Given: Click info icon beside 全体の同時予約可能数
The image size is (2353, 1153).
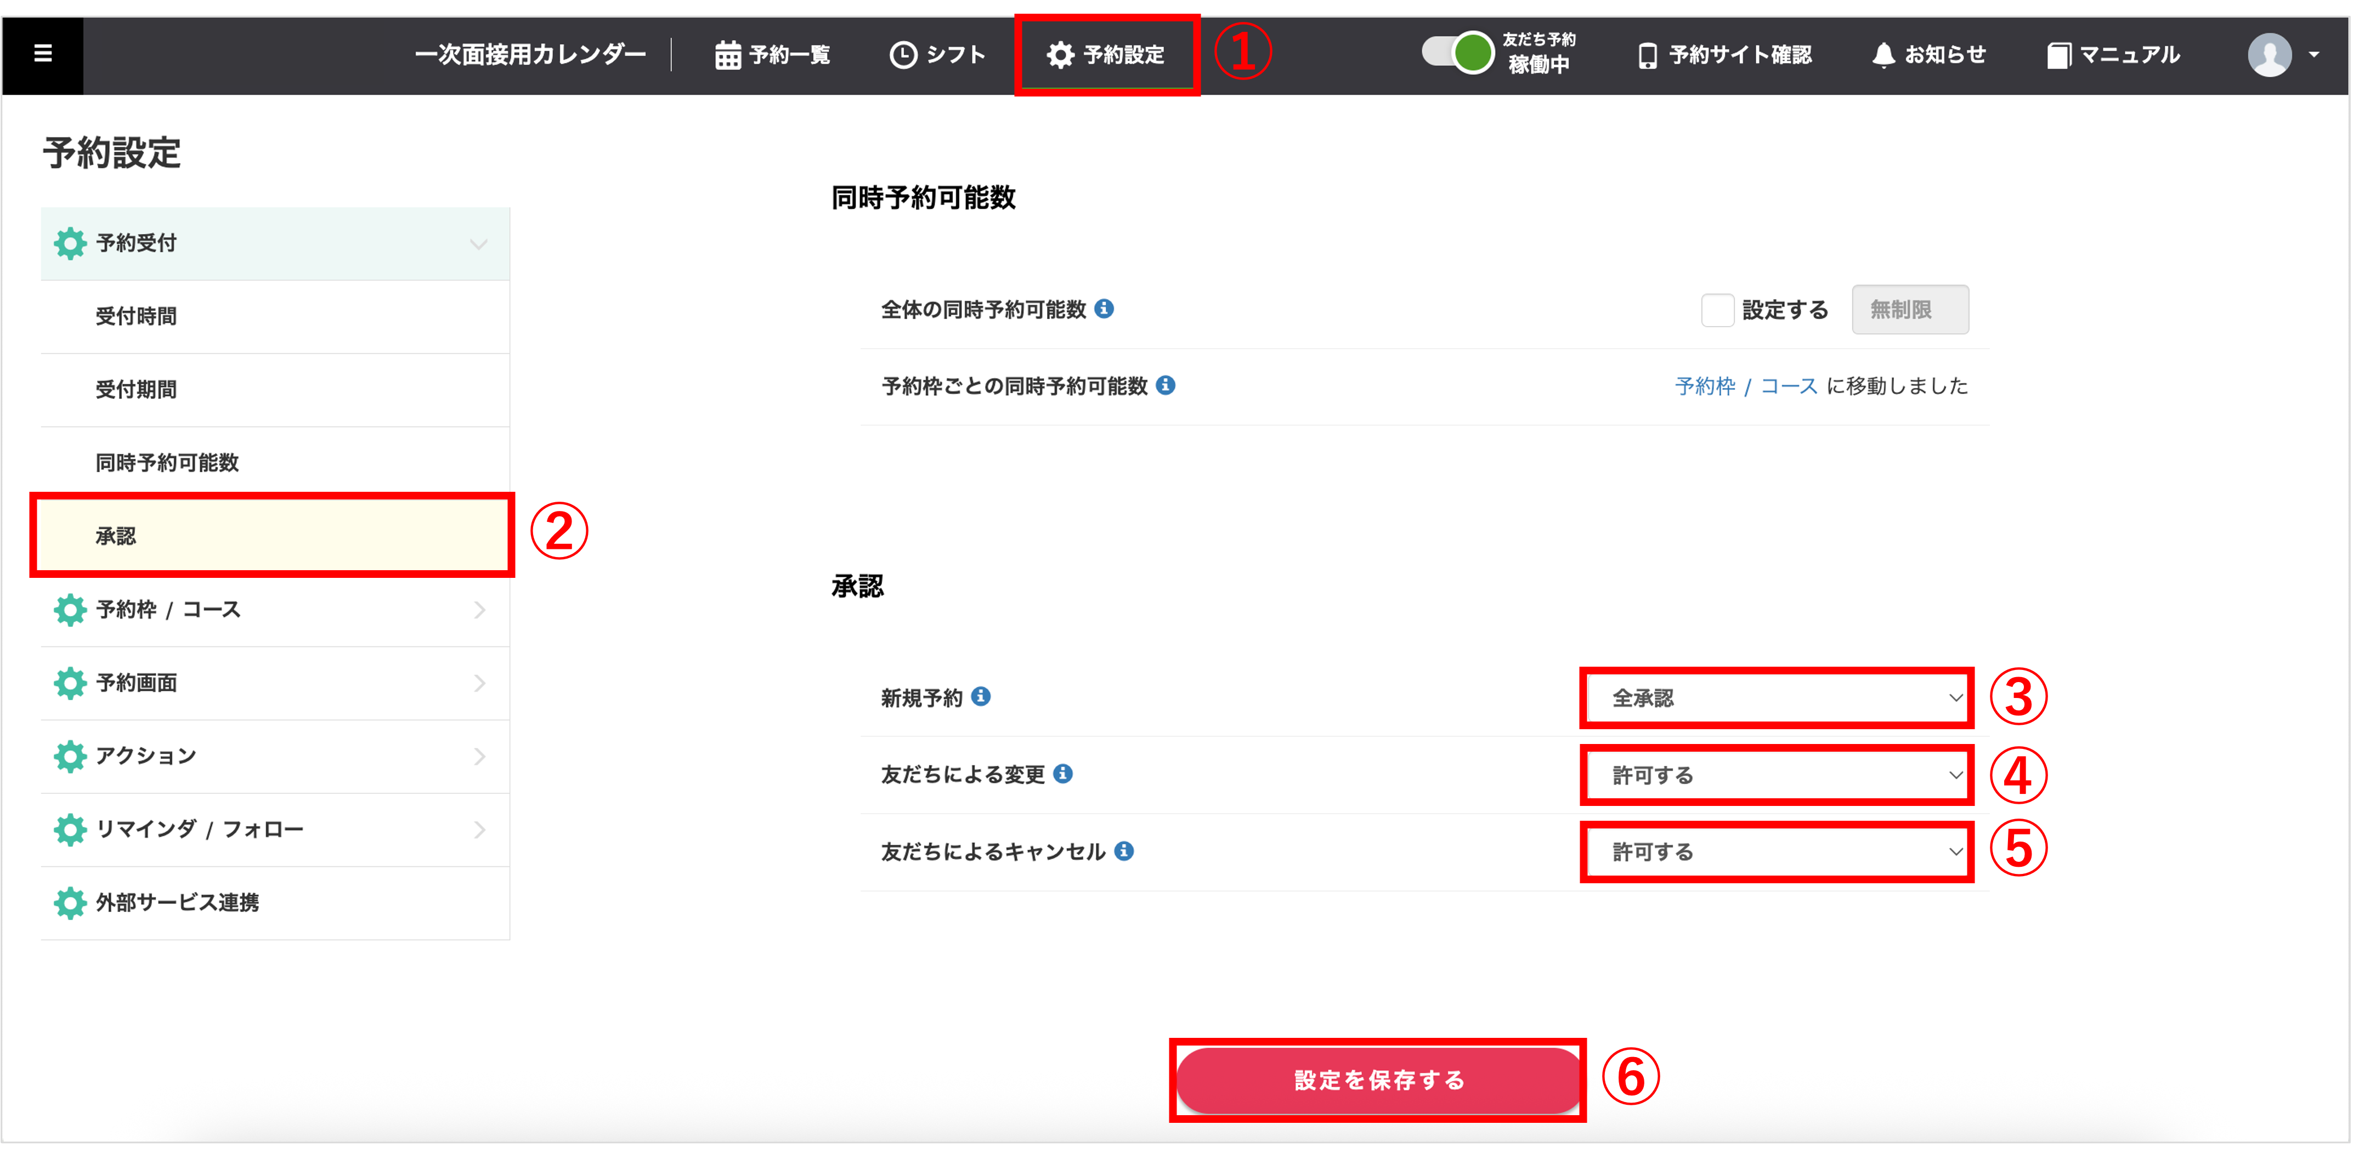Looking at the screenshot, I should [x=1104, y=309].
